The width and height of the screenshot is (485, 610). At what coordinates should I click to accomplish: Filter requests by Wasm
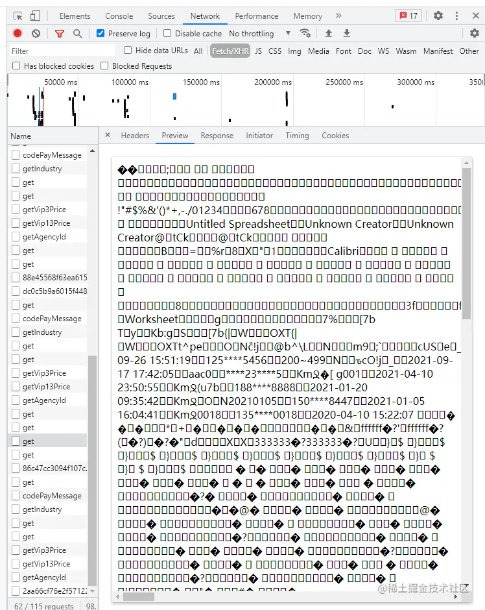click(x=406, y=51)
